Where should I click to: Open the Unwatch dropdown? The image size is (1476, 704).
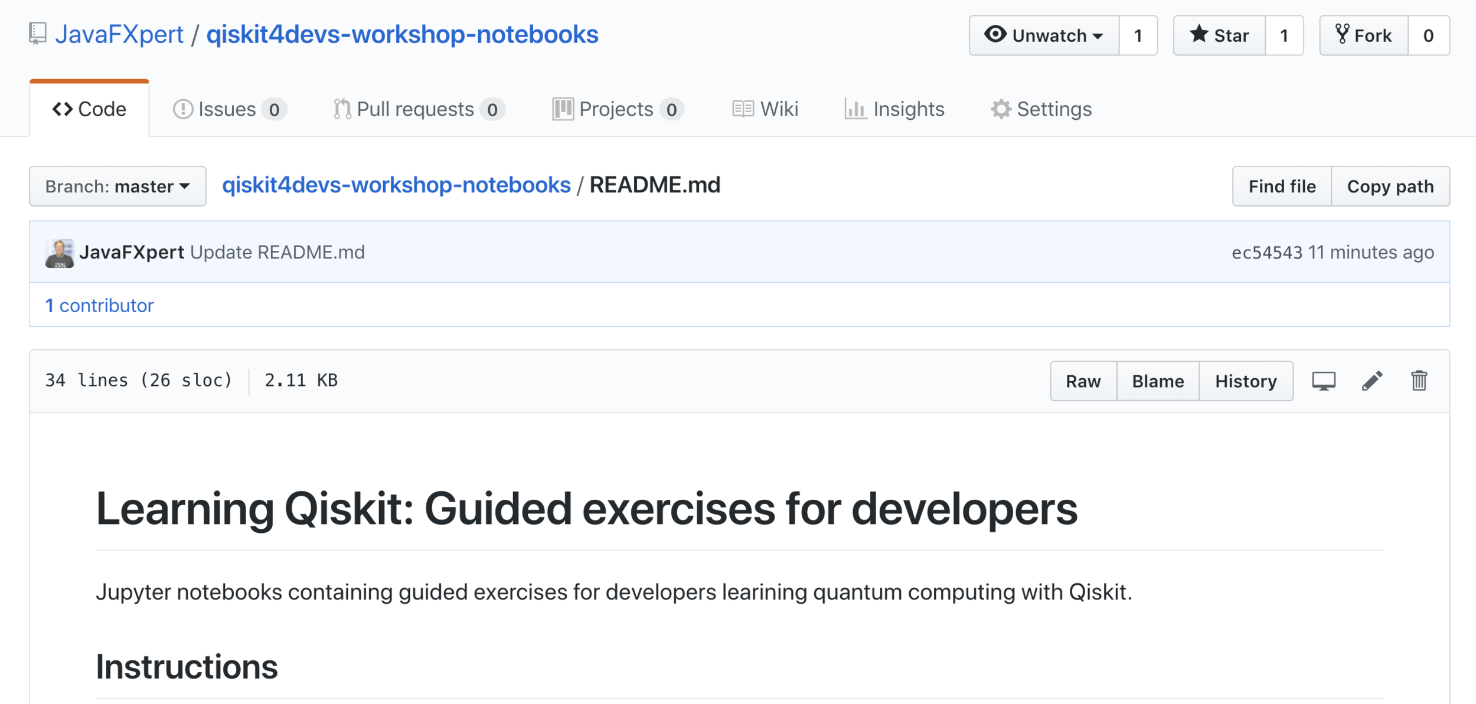coord(1044,35)
